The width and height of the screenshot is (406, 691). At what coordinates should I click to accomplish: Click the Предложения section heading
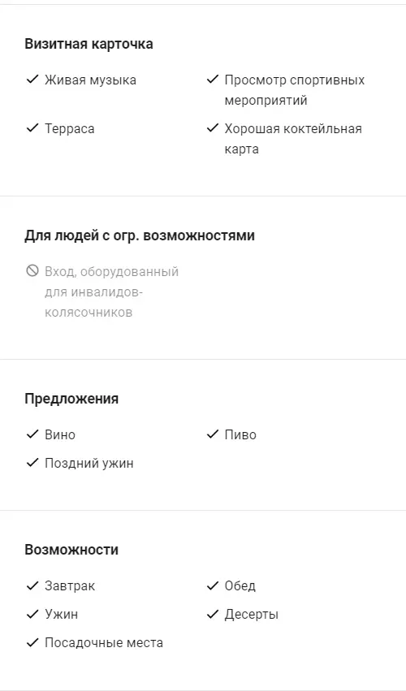tap(71, 399)
